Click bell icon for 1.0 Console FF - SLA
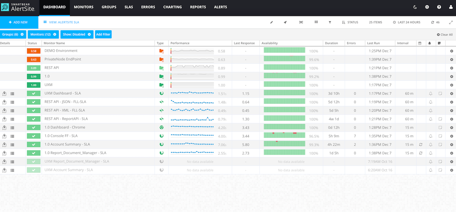 pyautogui.click(x=430, y=136)
